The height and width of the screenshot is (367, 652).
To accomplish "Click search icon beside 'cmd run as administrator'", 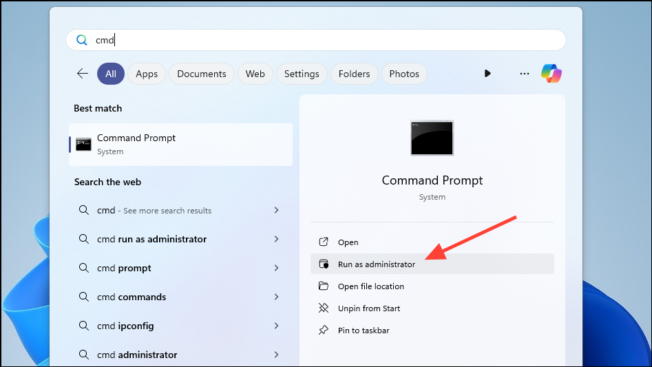I will 84,239.
